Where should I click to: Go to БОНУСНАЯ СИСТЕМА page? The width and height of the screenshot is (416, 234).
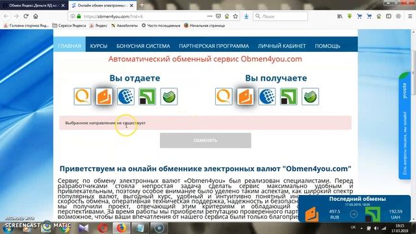(143, 46)
